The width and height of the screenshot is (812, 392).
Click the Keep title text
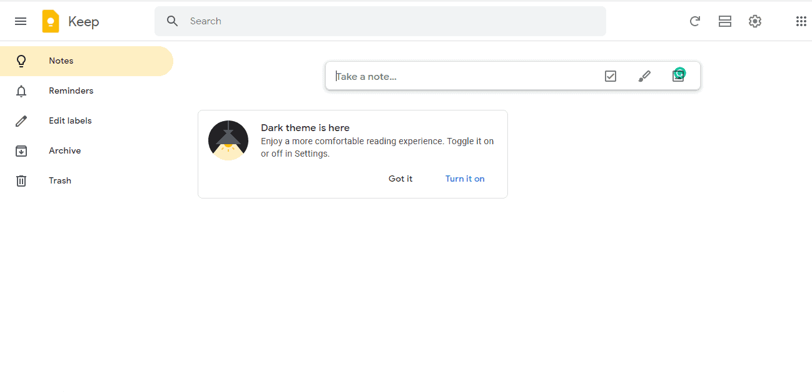(x=84, y=22)
